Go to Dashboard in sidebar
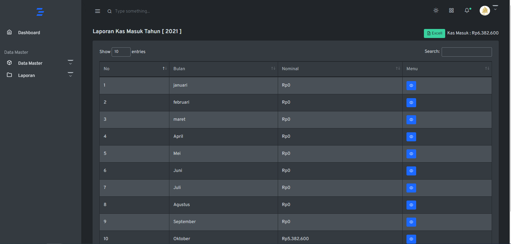The image size is (511, 244). pos(29,33)
